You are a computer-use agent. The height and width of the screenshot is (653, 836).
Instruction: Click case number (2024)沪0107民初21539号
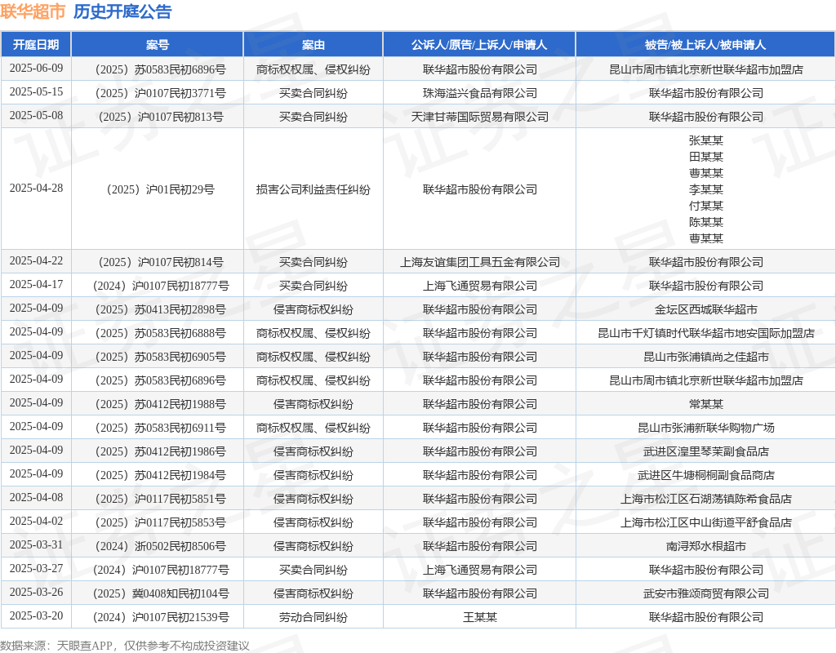point(161,617)
